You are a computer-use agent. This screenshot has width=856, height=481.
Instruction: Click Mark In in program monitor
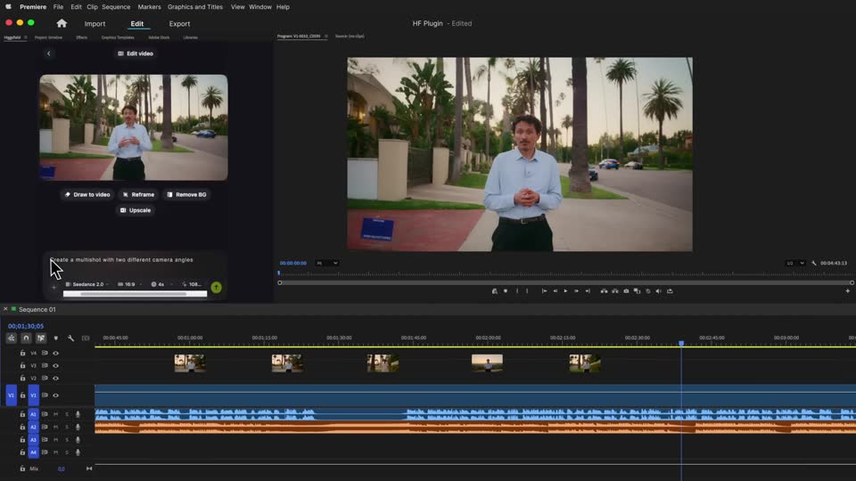[517, 291]
